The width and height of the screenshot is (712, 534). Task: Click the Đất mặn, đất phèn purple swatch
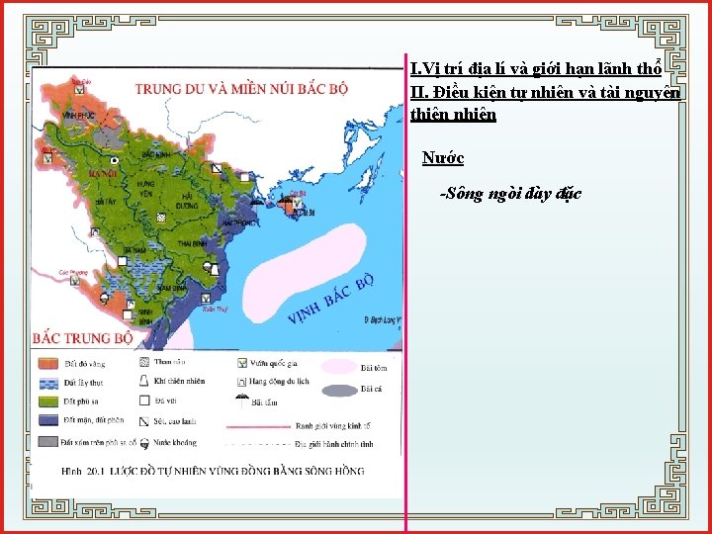pos(48,420)
